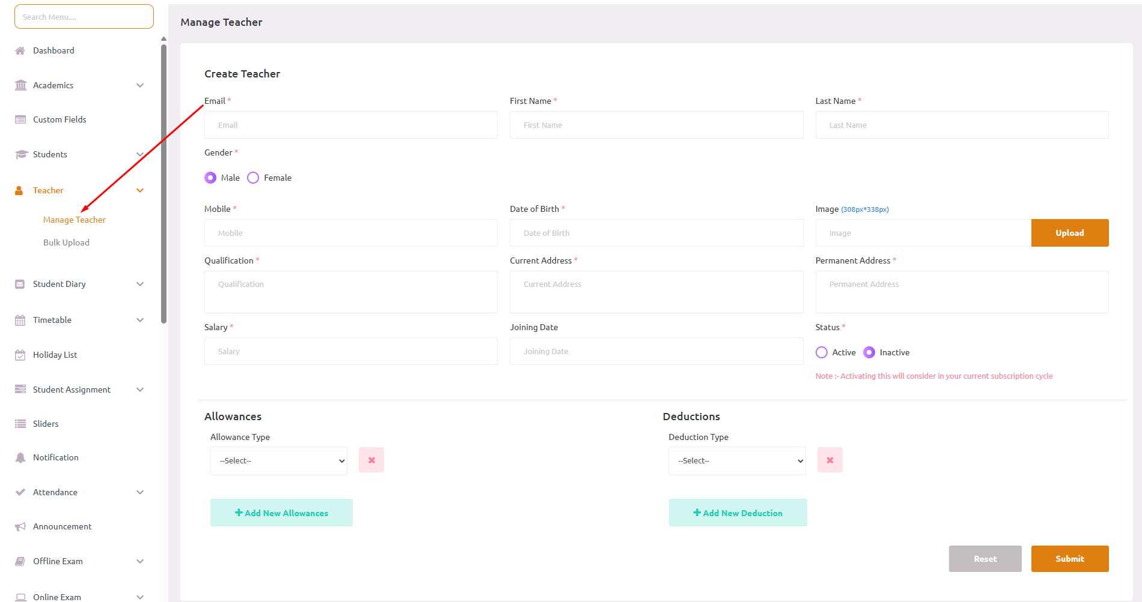Click the Holiday List calendar icon
This screenshot has height=602, width=1142.
click(x=20, y=355)
